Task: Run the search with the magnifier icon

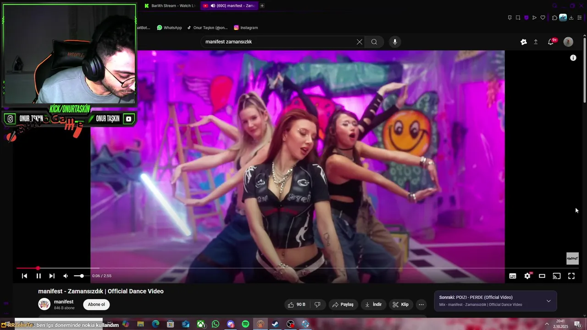Action: (374, 42)
